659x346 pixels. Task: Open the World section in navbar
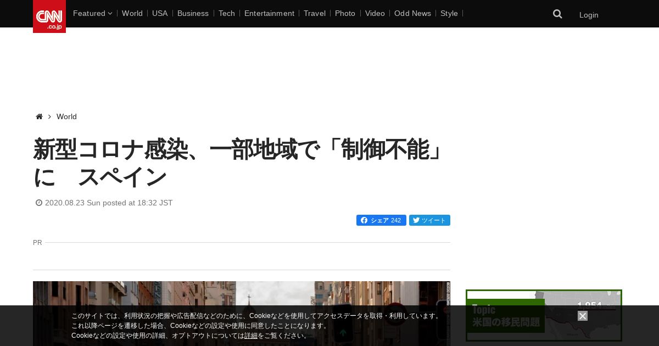[x=132, y=13]
